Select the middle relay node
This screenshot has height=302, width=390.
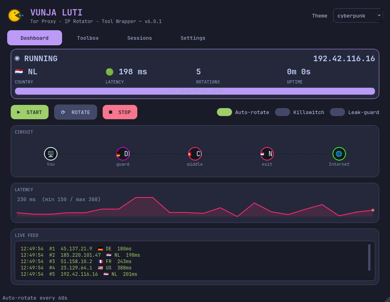click(195, 154)
